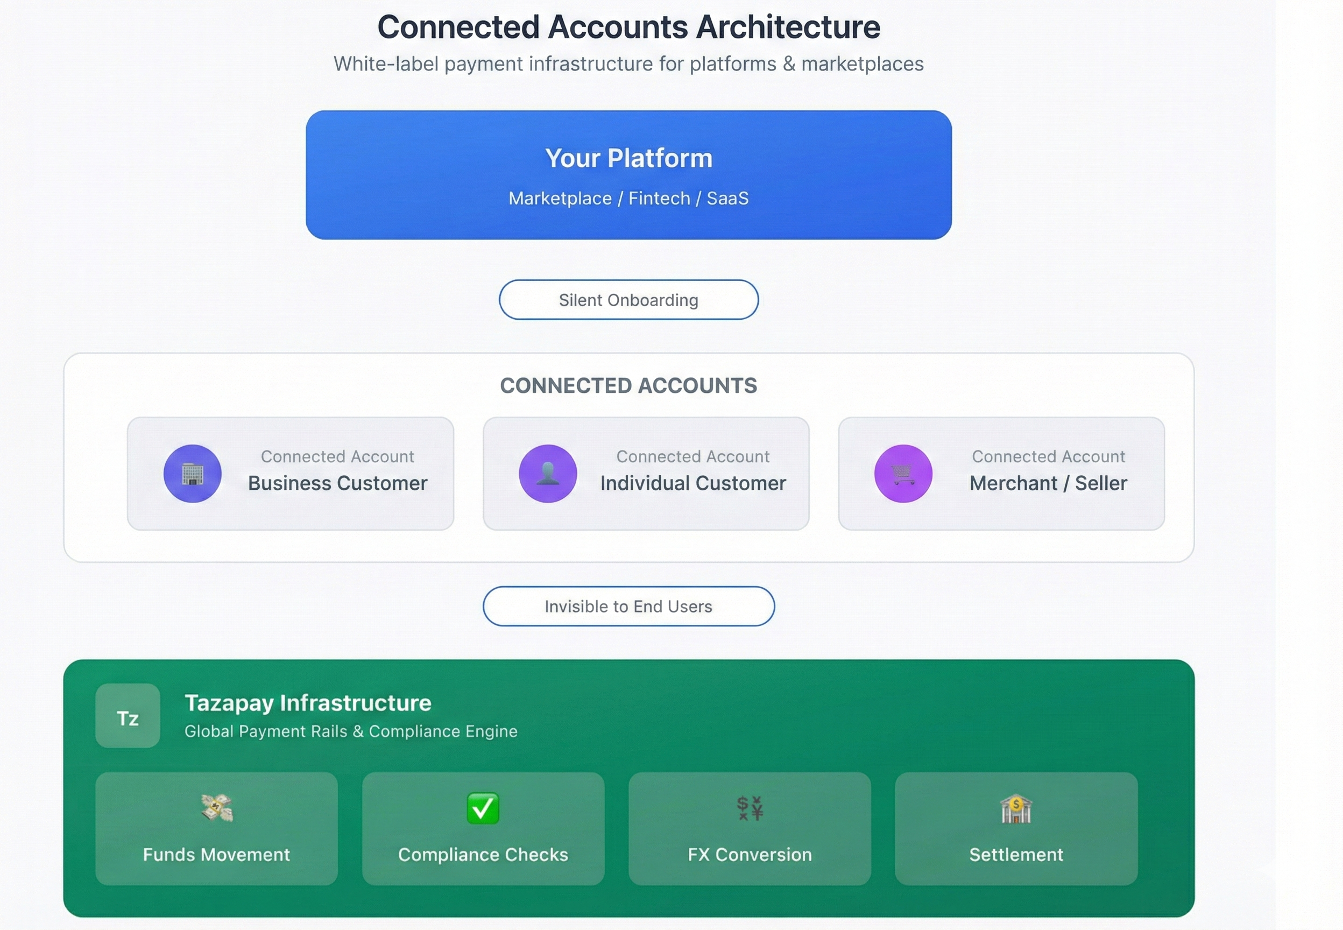This screenshot has width=1343, height=930.
Task: Click the Tz Tazapay logo icon
Action: [x=128, y=717]
